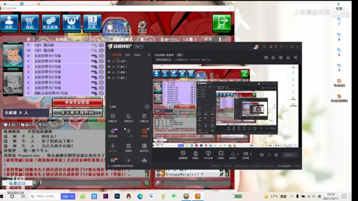Toggle lock on 全屏 1 source
358x201 pixels.
point(113,61)
